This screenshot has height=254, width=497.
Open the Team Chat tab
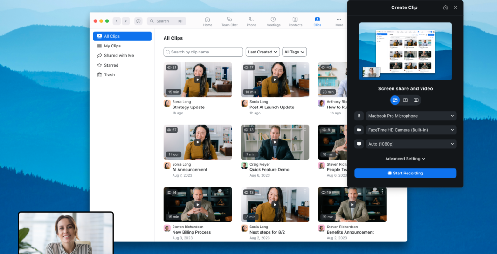pos(229,21)
